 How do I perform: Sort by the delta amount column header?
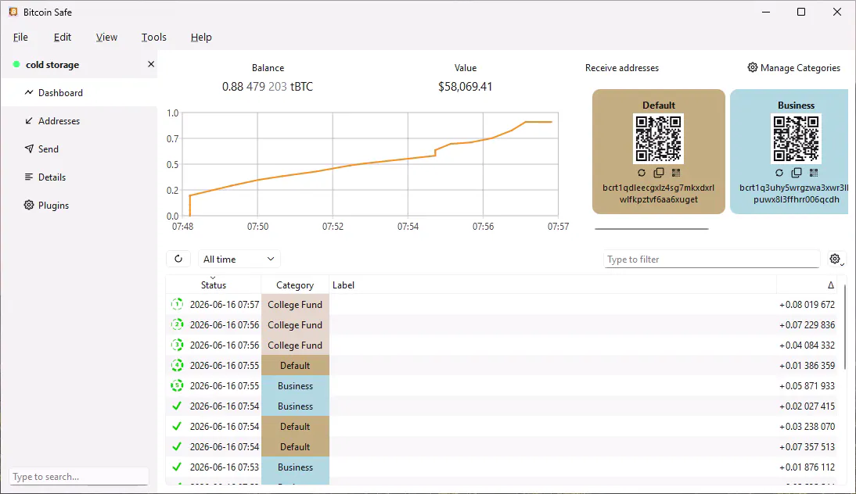[x=807, y=285]
